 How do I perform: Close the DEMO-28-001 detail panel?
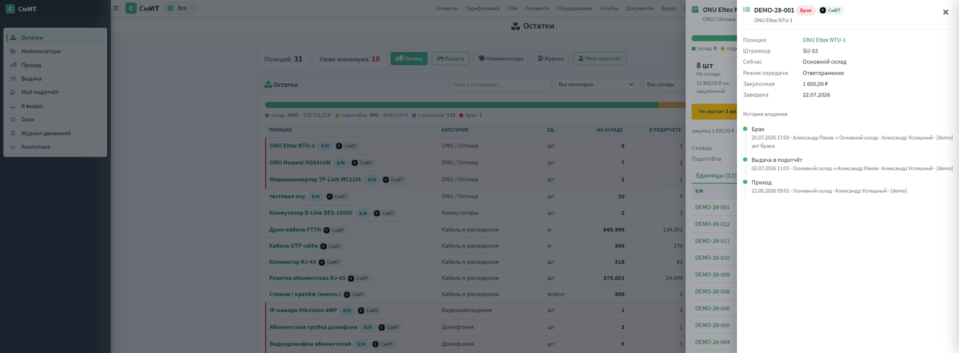pyautogui.click(x=945, y=12)
